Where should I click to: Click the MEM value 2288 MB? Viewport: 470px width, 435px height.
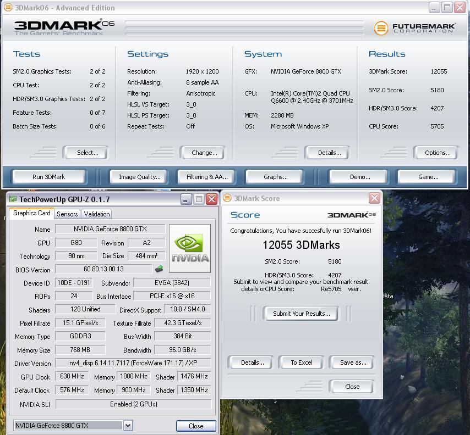point(282,115)
